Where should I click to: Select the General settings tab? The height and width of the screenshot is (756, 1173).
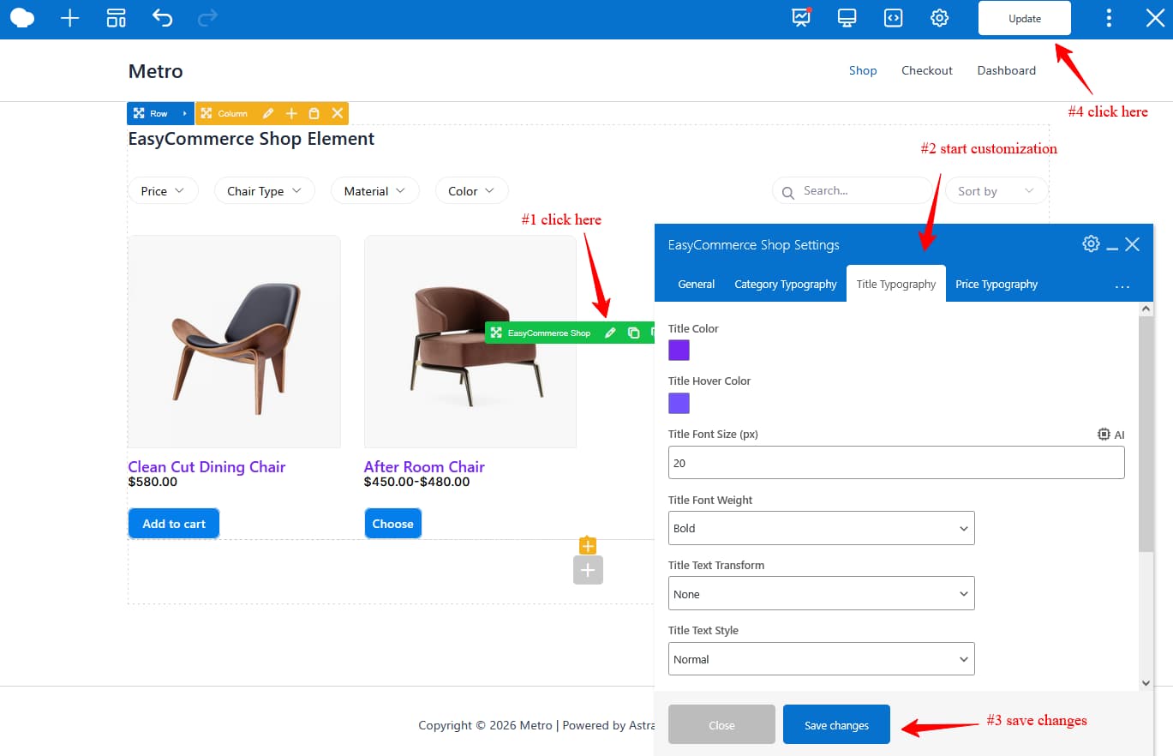pos(696,284)
